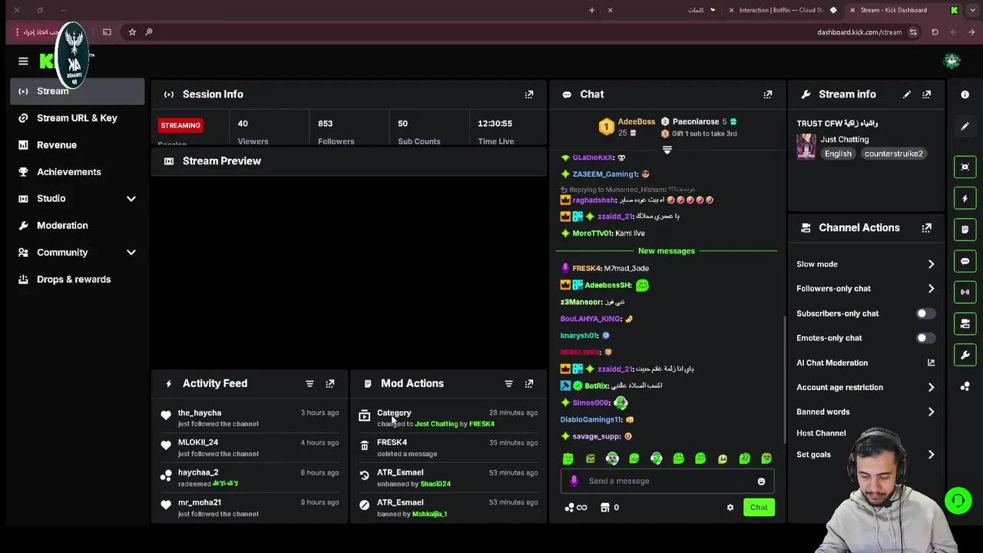The image size is (983, 553).
Task: Open Achievements in the sidebar
Action: [x=78, y=172]
